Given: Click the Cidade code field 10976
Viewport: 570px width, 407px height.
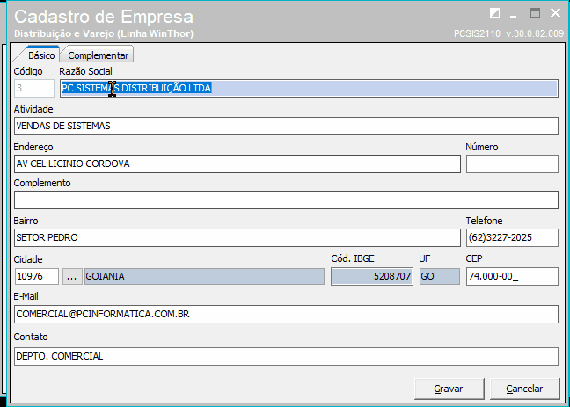Looking at the screenshot, I should click(37, 277).
